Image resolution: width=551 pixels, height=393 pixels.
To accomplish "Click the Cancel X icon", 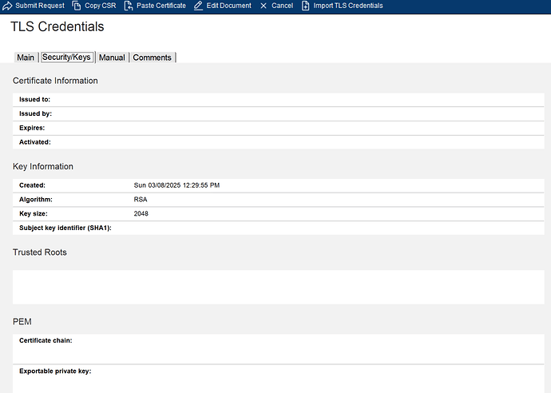I will [x=264, y=6].
